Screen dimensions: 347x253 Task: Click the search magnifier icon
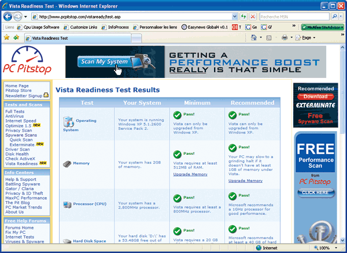(335, 17)
